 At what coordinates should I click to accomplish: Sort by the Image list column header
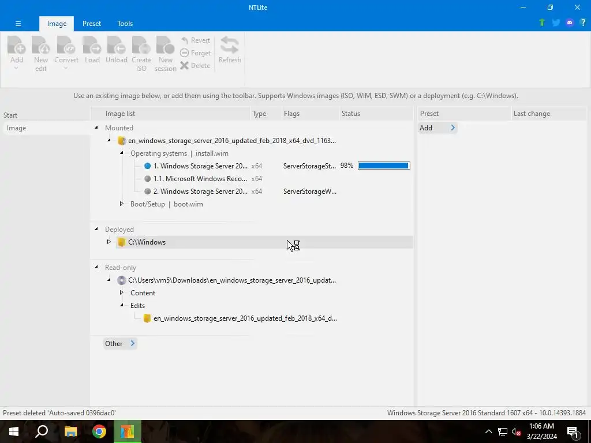click(170, 114)
